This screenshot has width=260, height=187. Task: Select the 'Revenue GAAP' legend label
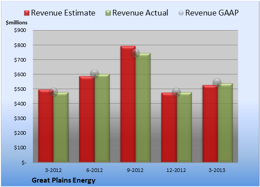(x=212, y=13)
